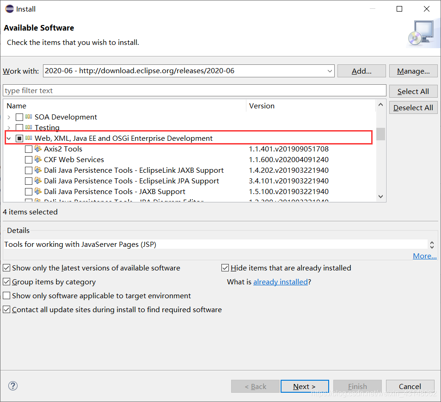
Task: Click the SOA Development category icon
Action: coord(29,117)
